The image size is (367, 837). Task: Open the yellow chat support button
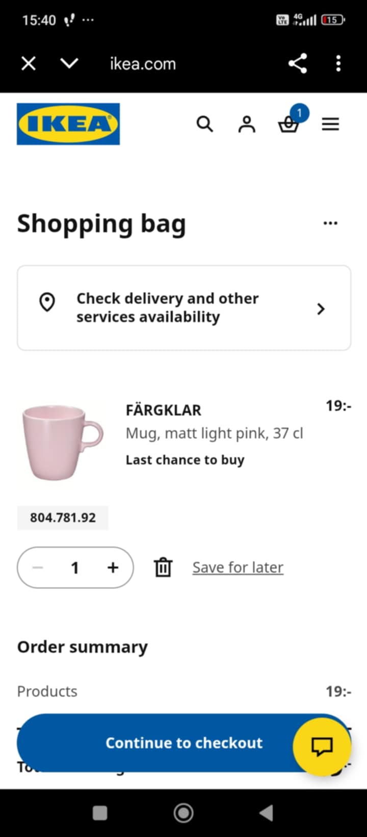click(322, 746)
